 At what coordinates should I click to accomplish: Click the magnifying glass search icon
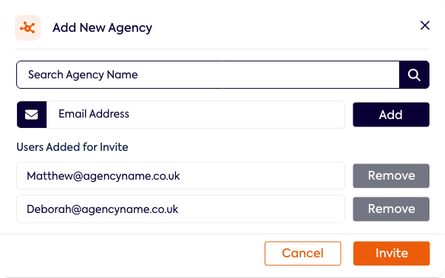coord(414,75)
